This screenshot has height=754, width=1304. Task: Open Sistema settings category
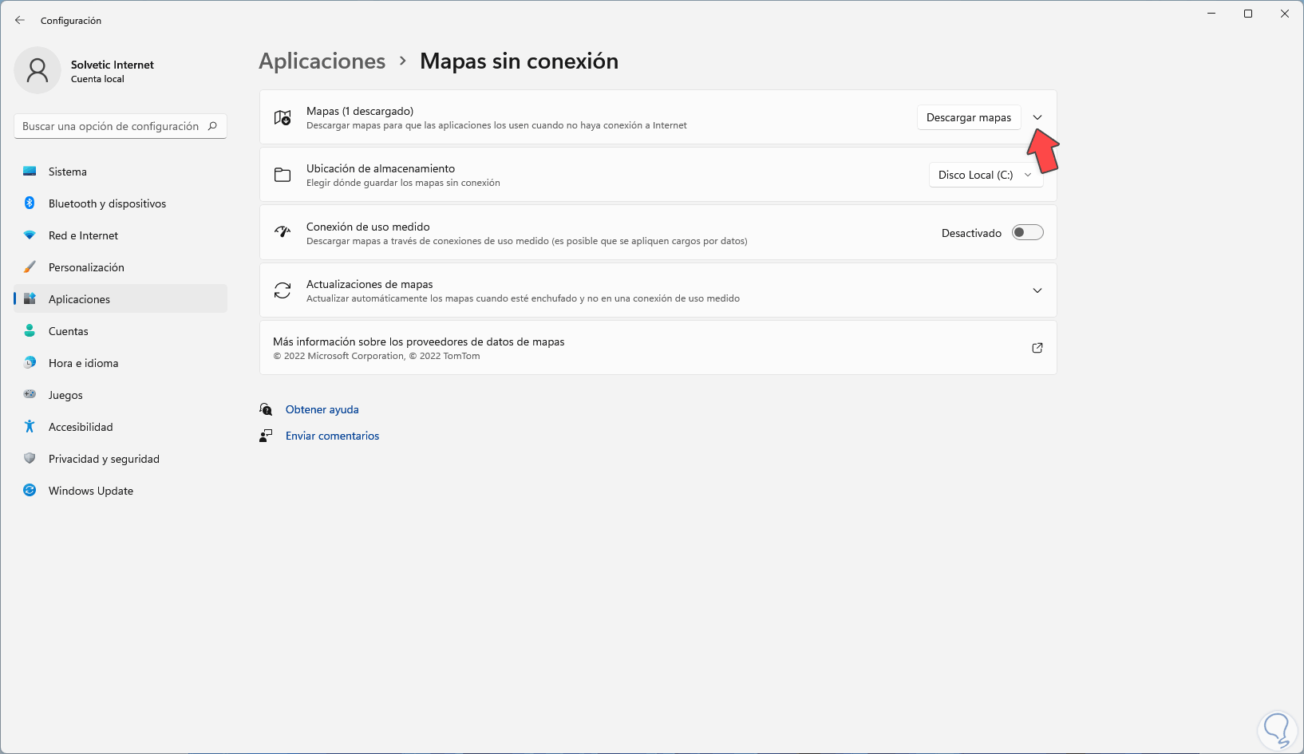(x=68, y=172)
